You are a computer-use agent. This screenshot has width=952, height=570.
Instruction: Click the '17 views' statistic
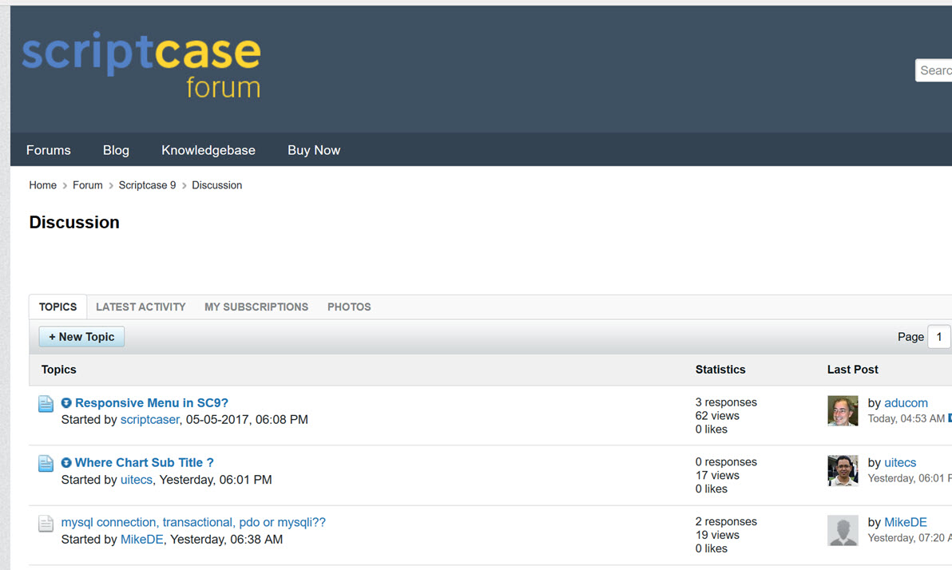point(717,475)
